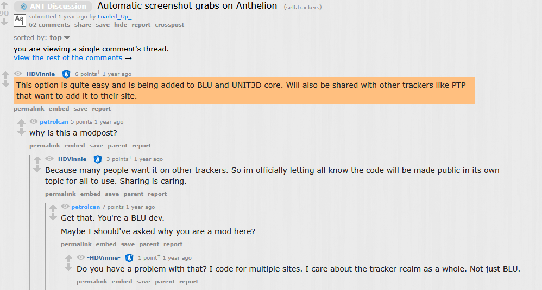Upvote the top -HDVinnie- comment
Image resolution: width=542 pixels, height=290 pixels.
pos(5,74)
